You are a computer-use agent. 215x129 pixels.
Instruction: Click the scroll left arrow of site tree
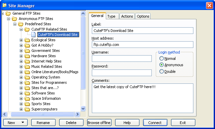(5, 114)
